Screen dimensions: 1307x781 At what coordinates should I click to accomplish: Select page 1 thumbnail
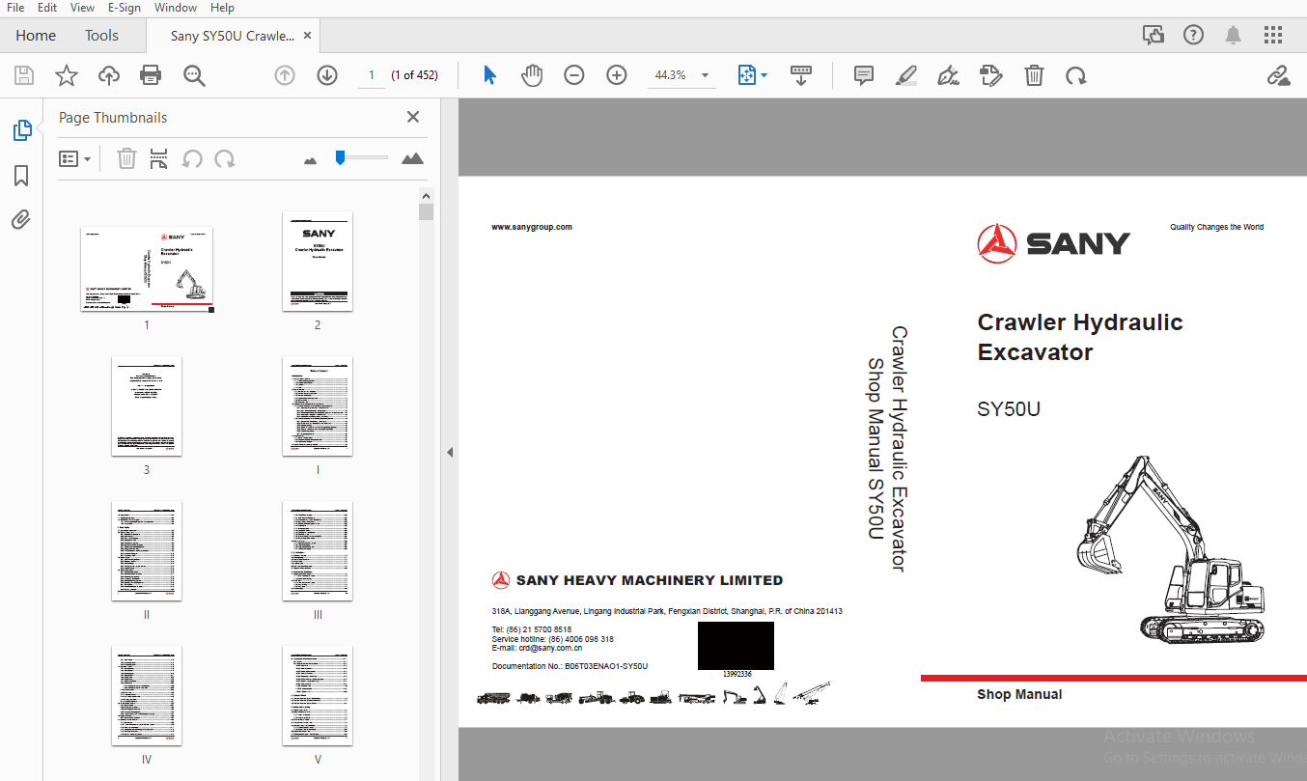click(x=147, y=269)
